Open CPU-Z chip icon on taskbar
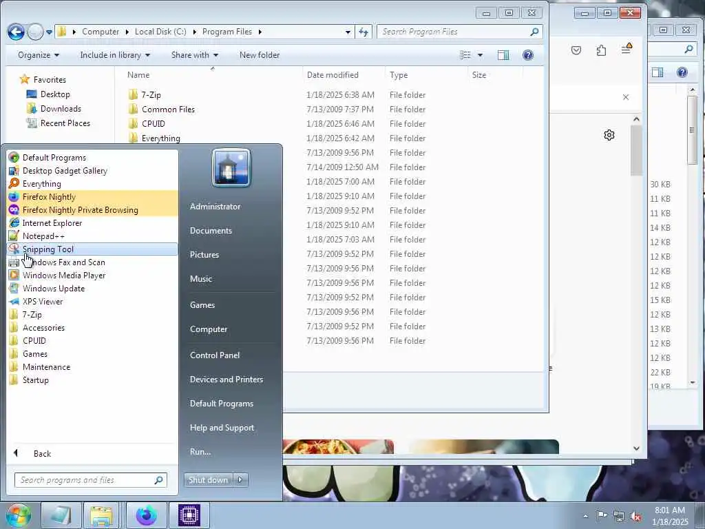The width and height of the screenshot is (705, 529). point(189,515)
